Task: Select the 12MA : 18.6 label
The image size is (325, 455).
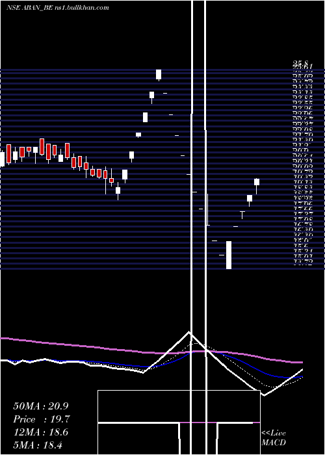Action: (40, 432)
